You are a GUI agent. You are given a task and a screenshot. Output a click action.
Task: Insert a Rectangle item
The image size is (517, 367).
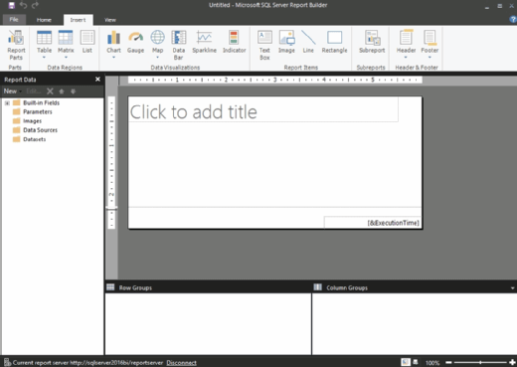tap(334, 42)
